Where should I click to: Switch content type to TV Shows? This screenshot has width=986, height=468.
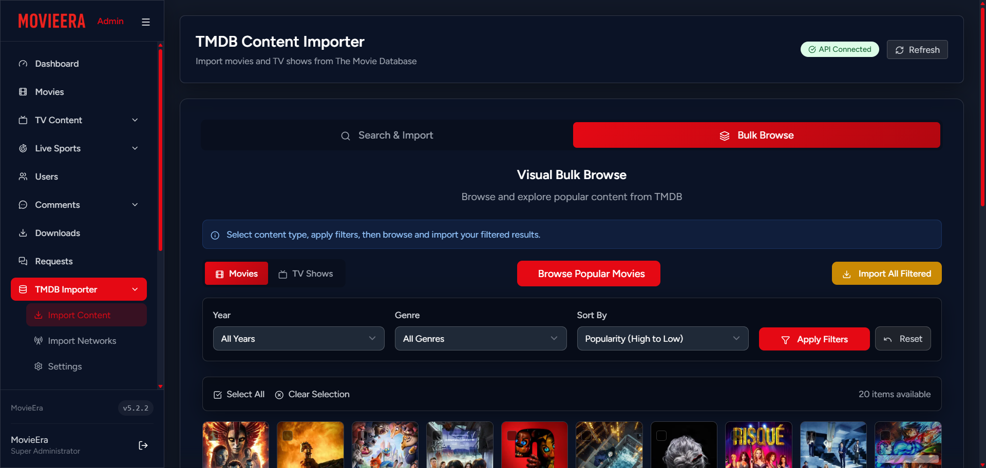pos(306,274)
